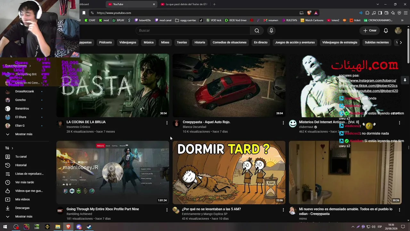The image size is (410, 231).
Task: Select the Videojuegos category chip
Action: tap(128, 42)
